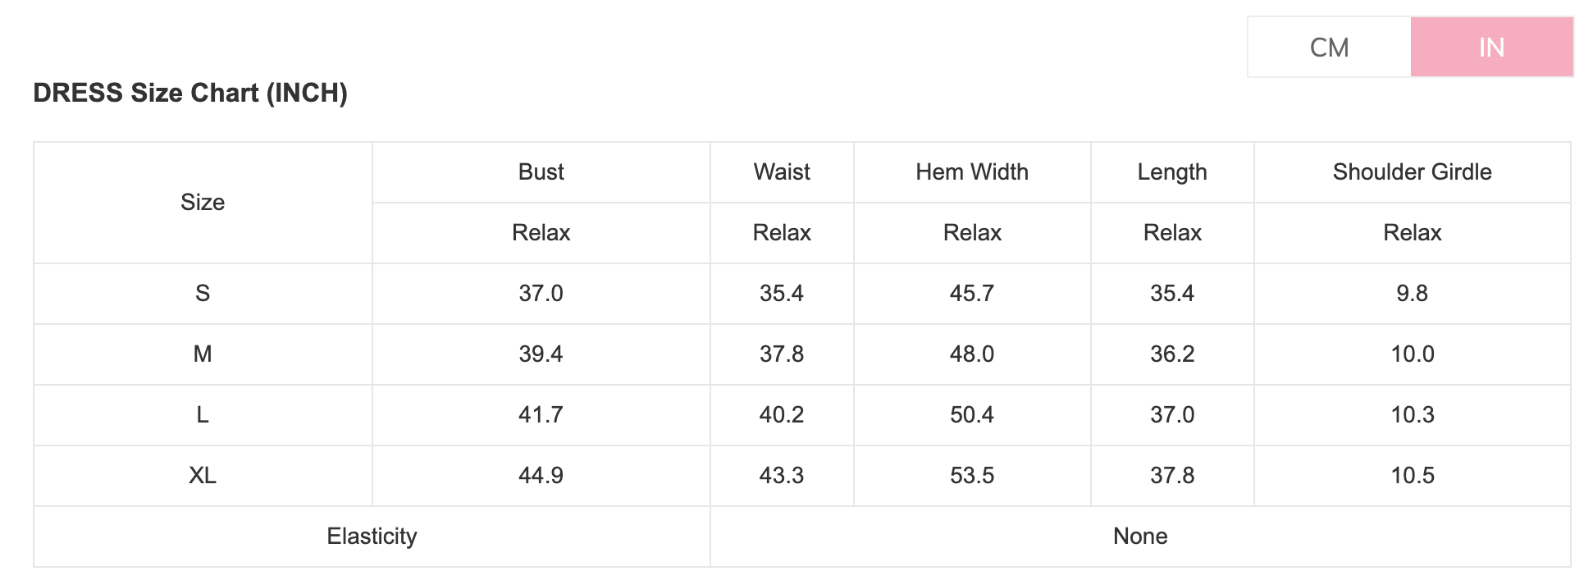Image resolution: width=1593 pixels, height=571 pixels.
Task: Click the None elasticity value
Action: pyautogui.click(x=1140, y=537)
